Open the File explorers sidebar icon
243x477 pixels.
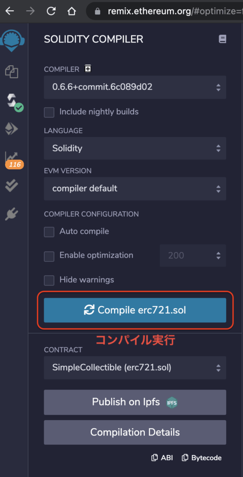tap(12, 72)
